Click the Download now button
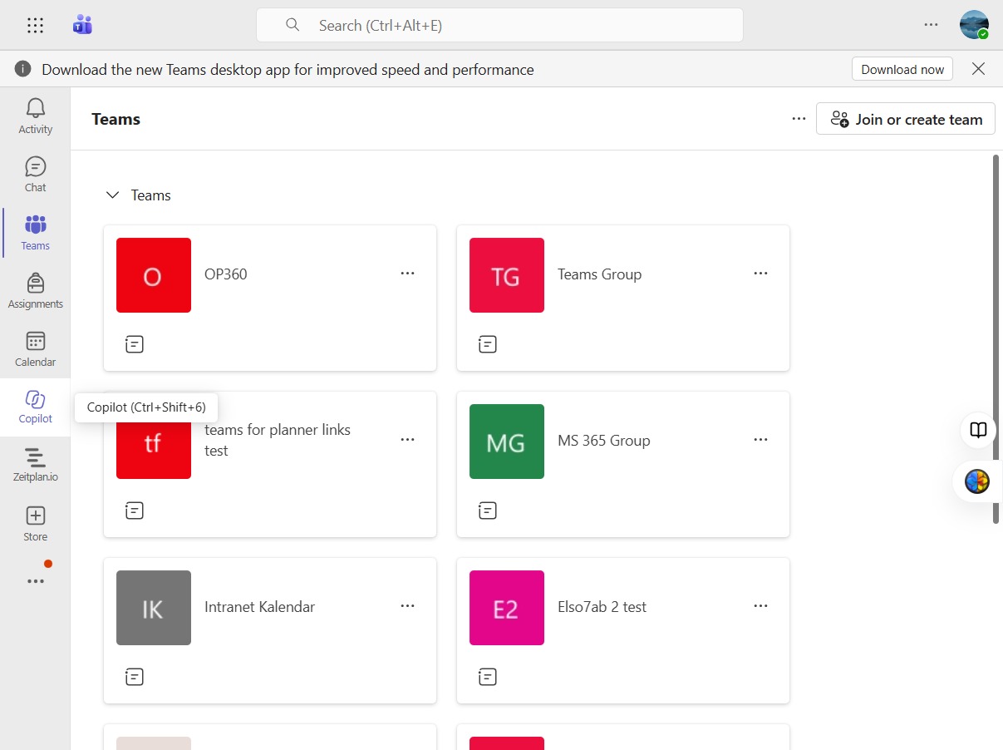1003x750 pixels. 902,69
